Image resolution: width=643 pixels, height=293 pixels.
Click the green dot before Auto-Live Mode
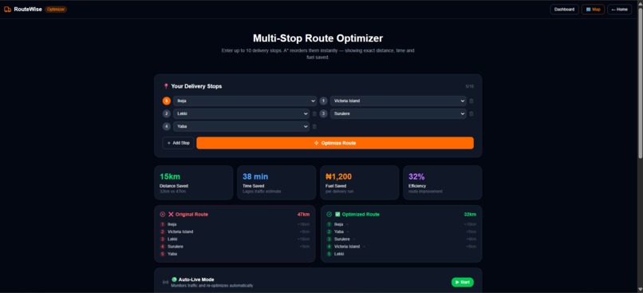point(174,279)
